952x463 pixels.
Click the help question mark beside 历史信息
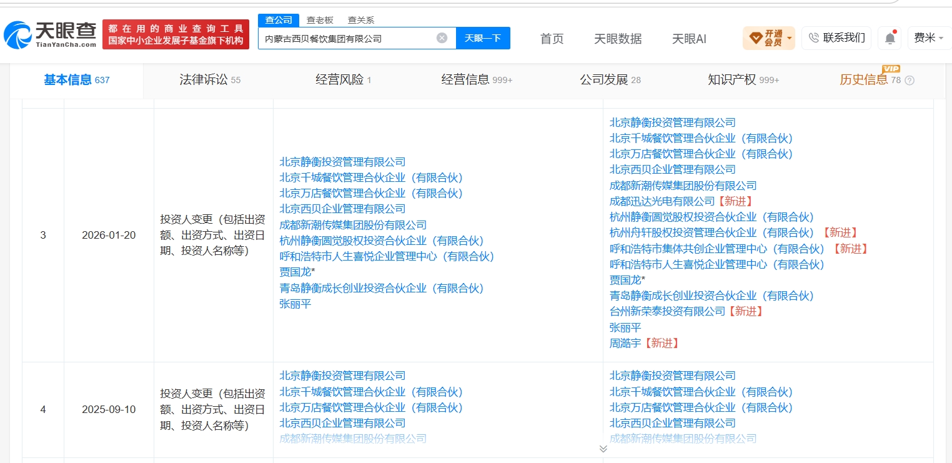(910, 81)
